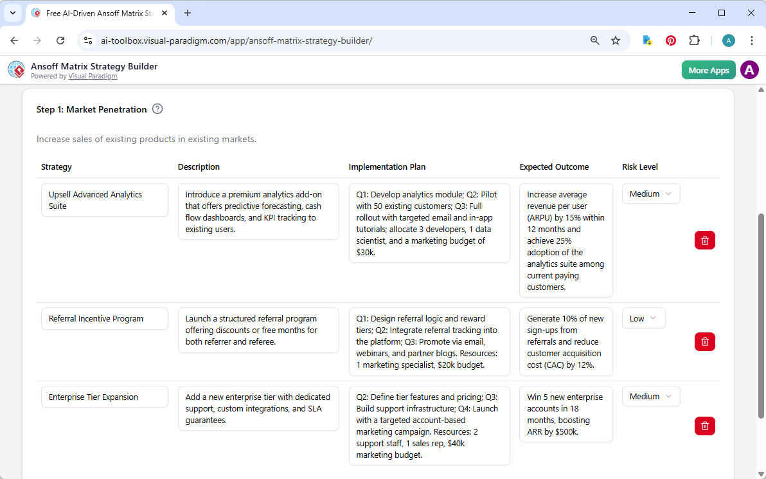This screenshot has width=766, height=479.
Task: Open the Visual Paradigm link
Action: point(93,76)
